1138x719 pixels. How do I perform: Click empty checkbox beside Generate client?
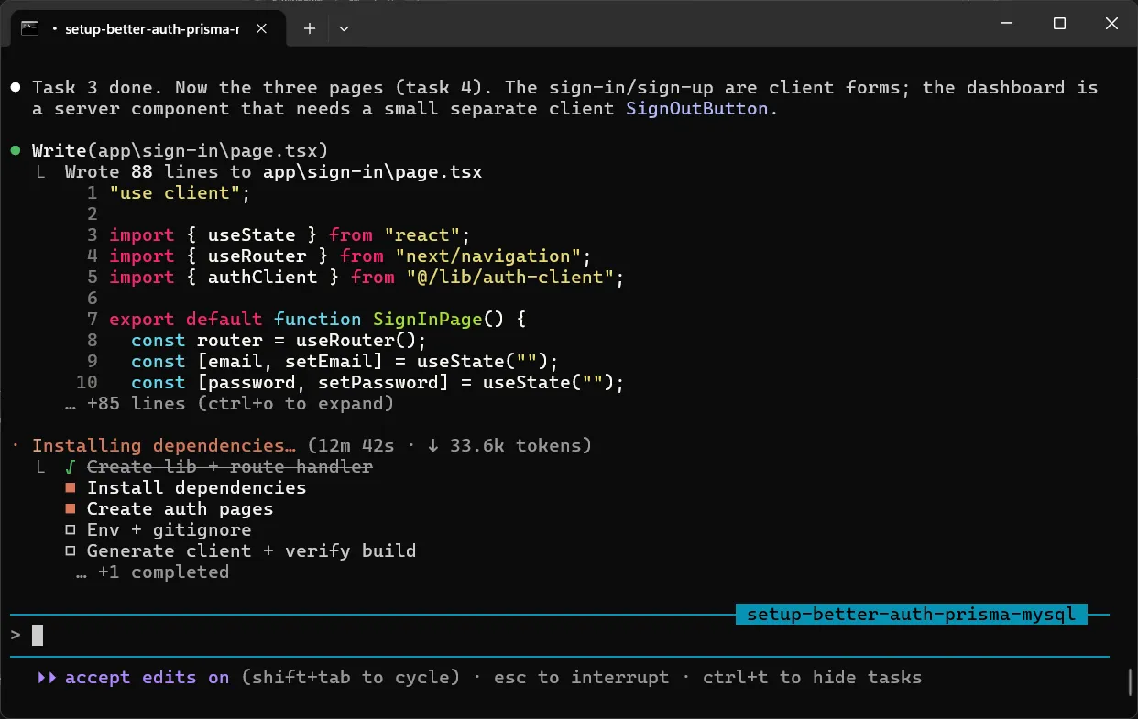pyautogui.click(x=71, y=551)
